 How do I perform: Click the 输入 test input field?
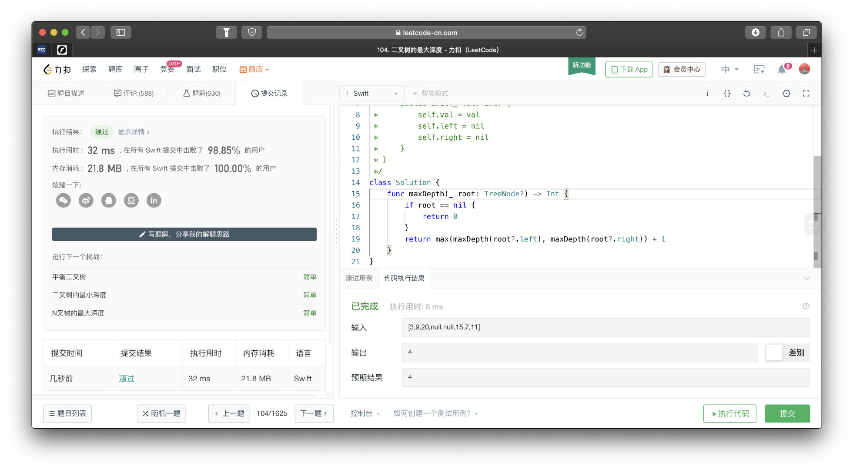(605, 327)
